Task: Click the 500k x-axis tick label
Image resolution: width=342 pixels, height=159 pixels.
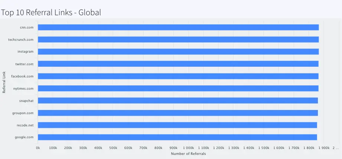Action: 113,148
